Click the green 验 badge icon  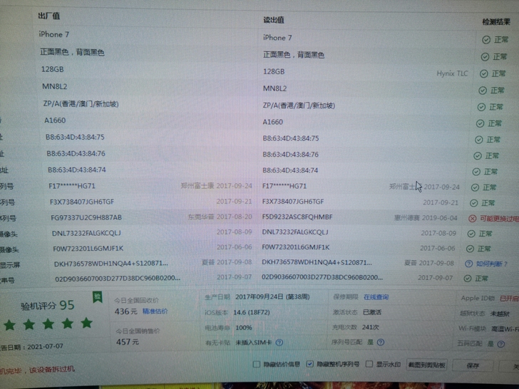[x=97, y=297]
